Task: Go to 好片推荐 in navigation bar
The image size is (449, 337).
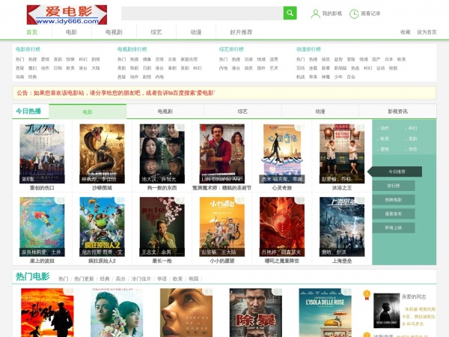Action: click(241, 32)
